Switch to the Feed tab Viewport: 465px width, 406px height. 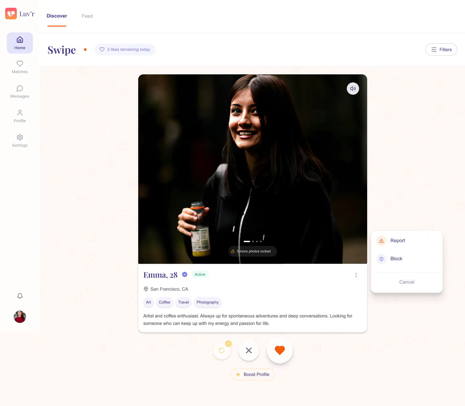(87, 16)
